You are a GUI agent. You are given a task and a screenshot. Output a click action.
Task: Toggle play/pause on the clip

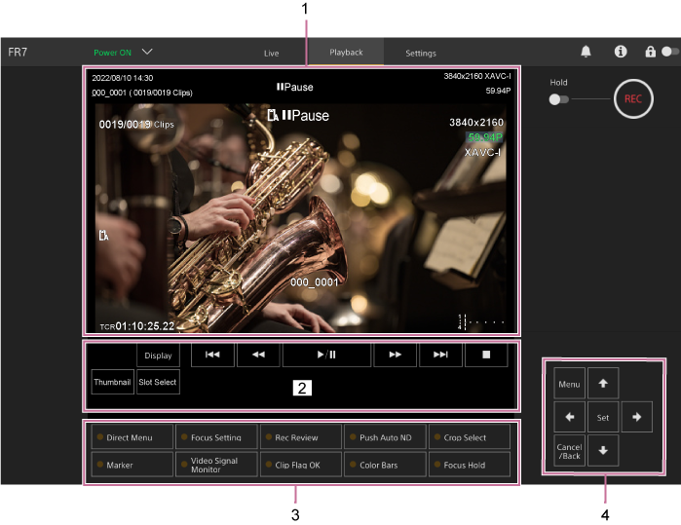click(x=326, y=356)
